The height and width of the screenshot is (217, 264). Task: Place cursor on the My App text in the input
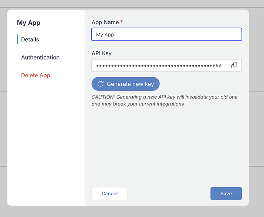pyautogui.click(x=105, y=35)
